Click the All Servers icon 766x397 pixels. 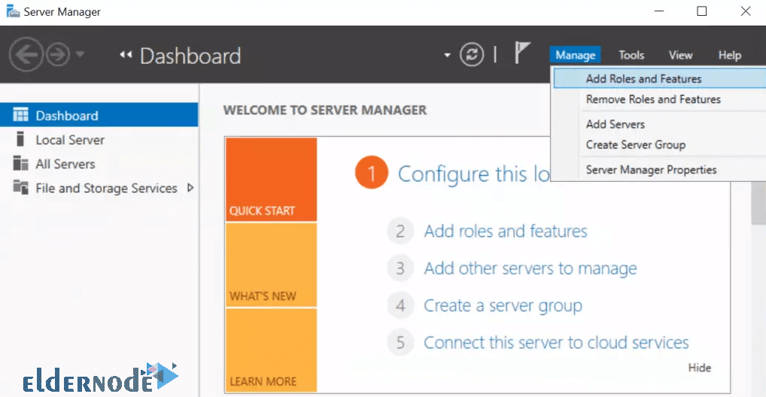20,163
